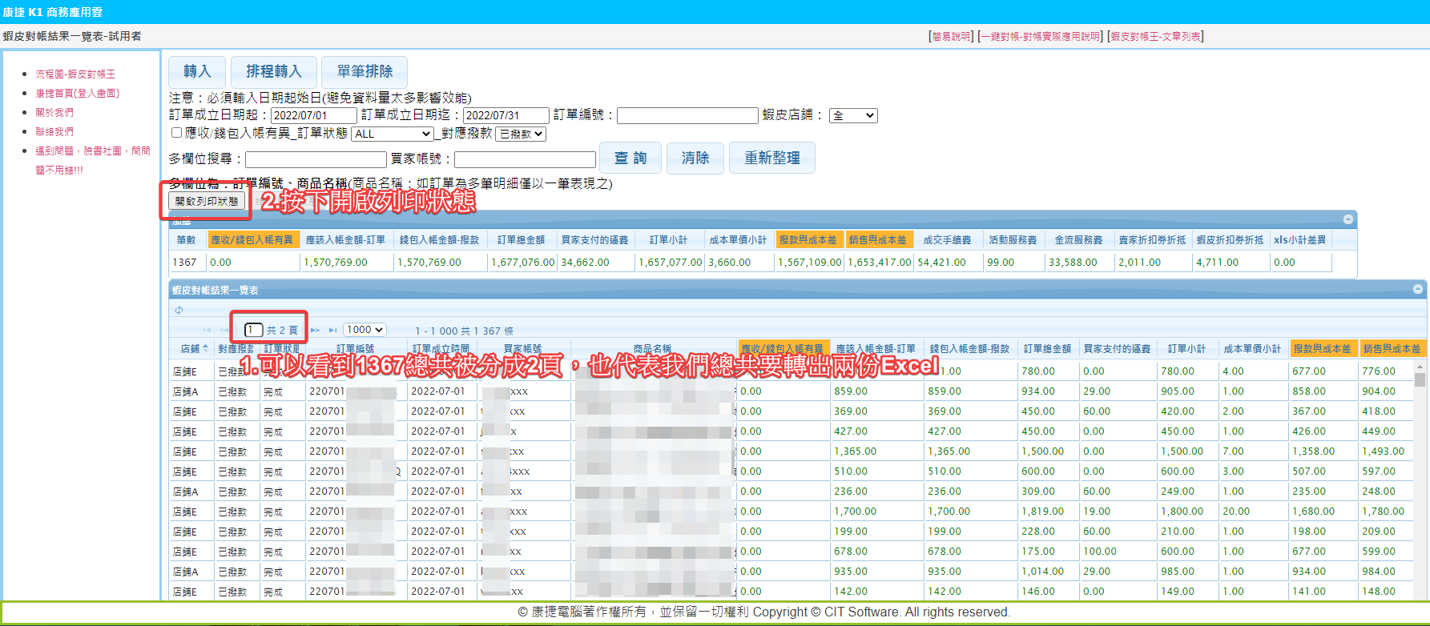
Task: Open the 訂單狀態 ALL dropdown
Action: click(x=393, y=134)
